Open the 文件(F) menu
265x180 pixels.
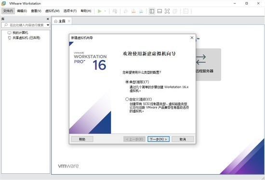(x=8, y=11)
